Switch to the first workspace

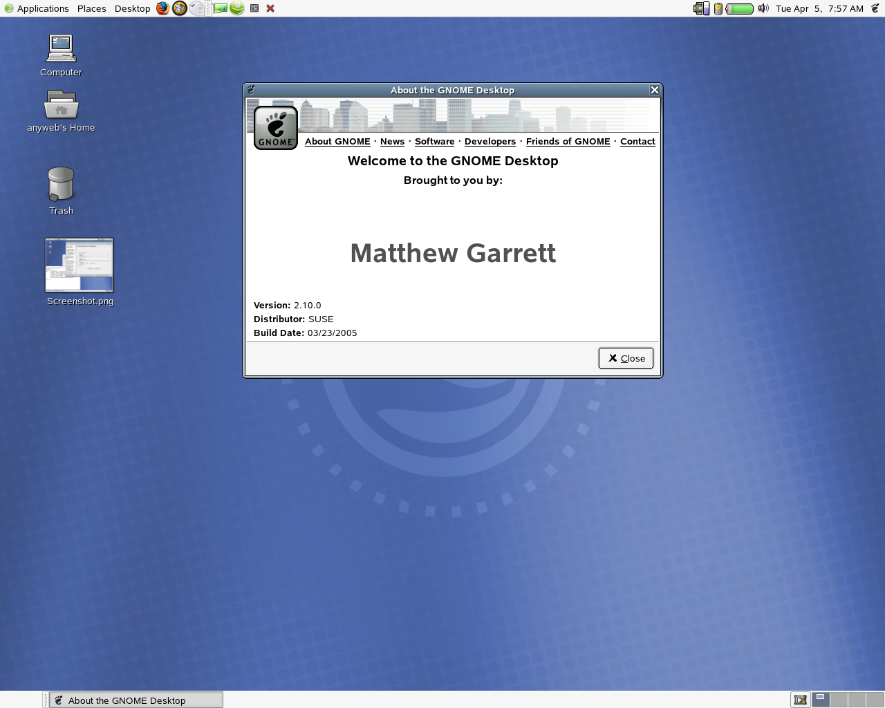click(x=821, y=700)
